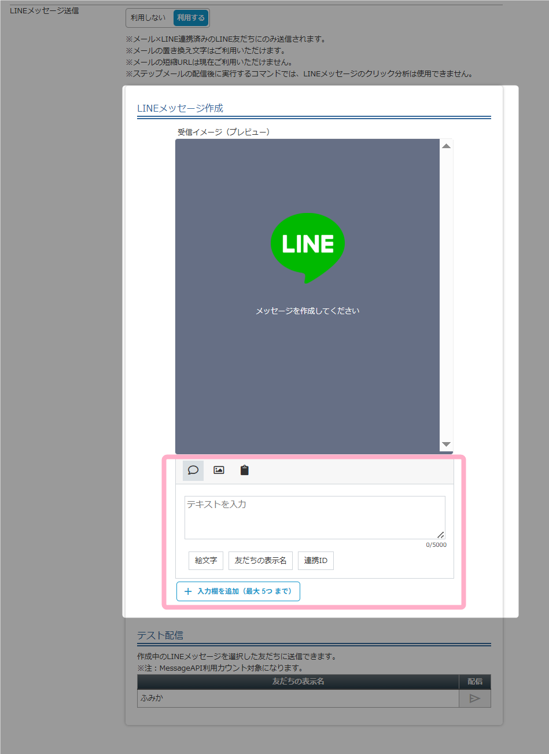
Task: Send test message to ふみか
Action: pyautogui.click(x=475, y=698)
